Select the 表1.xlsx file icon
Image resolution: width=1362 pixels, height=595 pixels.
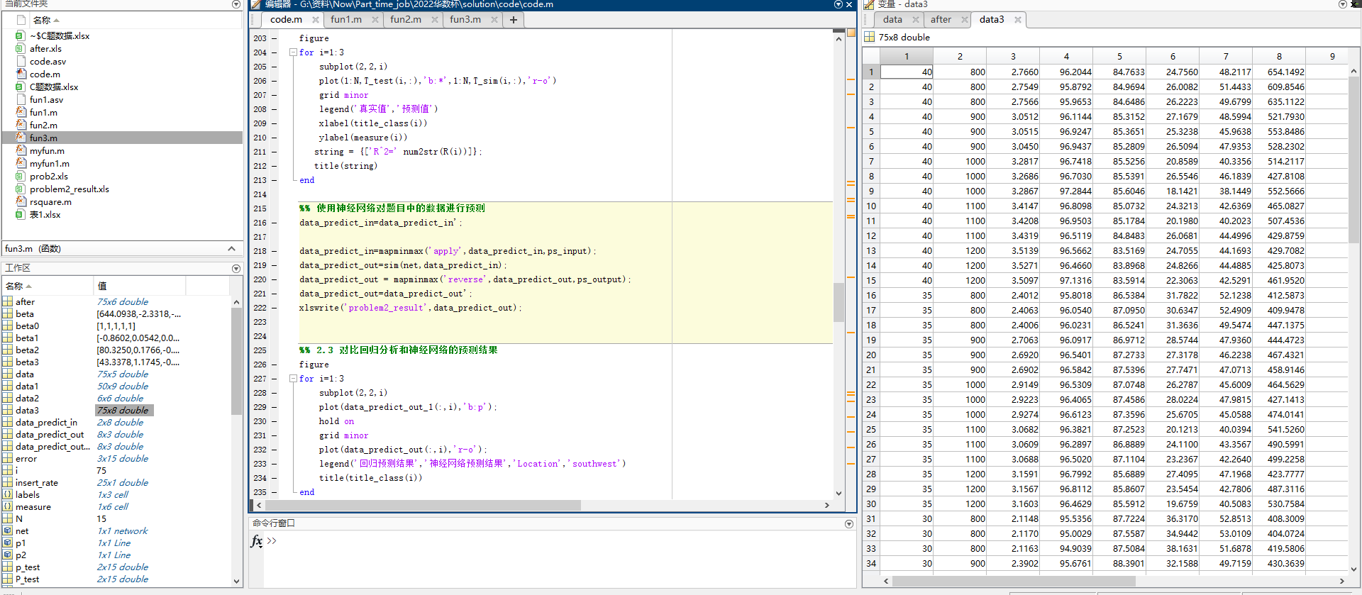pos(21,214)
